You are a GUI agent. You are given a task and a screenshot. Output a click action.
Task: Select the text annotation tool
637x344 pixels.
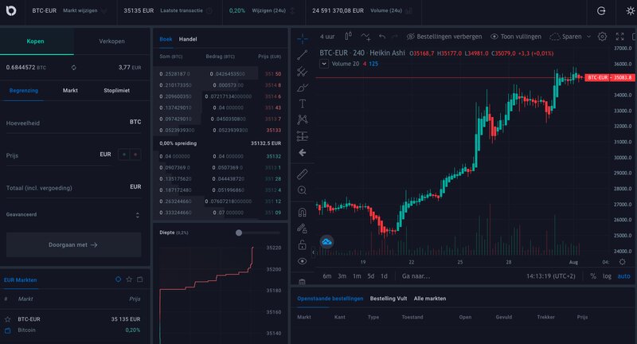303,104
